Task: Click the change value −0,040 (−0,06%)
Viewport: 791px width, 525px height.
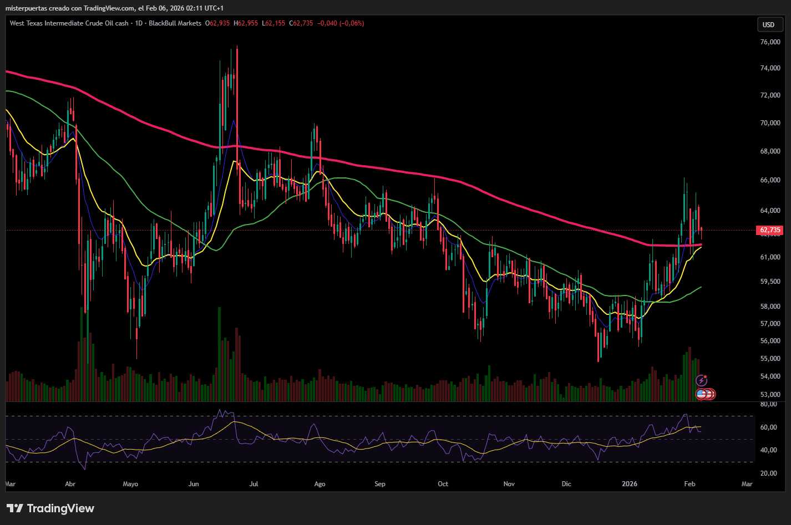Action: [x=341, y=23]
